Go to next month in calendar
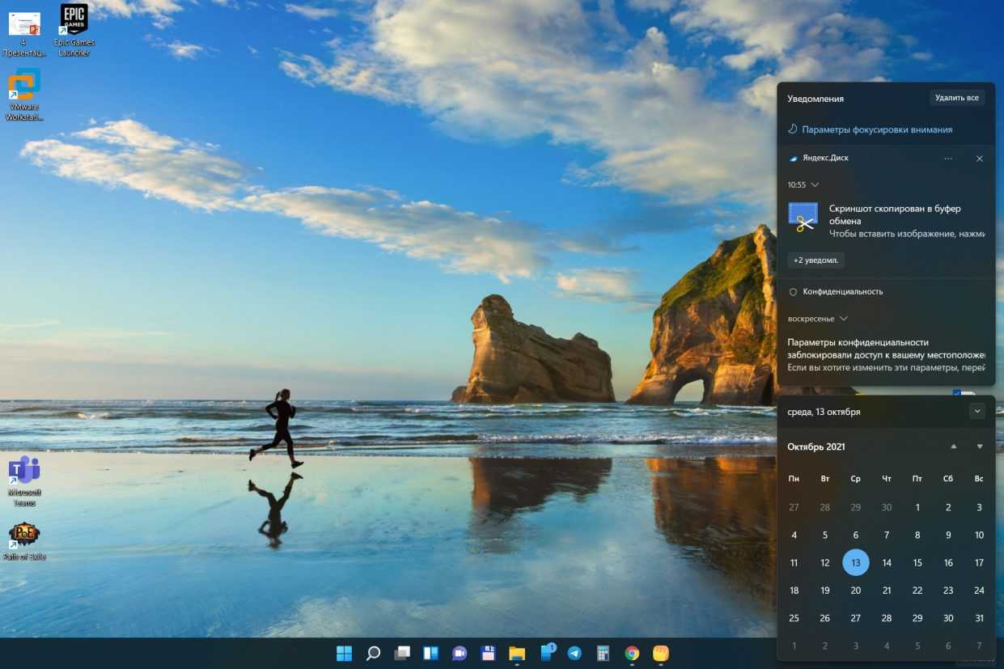The height and width of the screenshot is (669, 1004). point(980,447)
